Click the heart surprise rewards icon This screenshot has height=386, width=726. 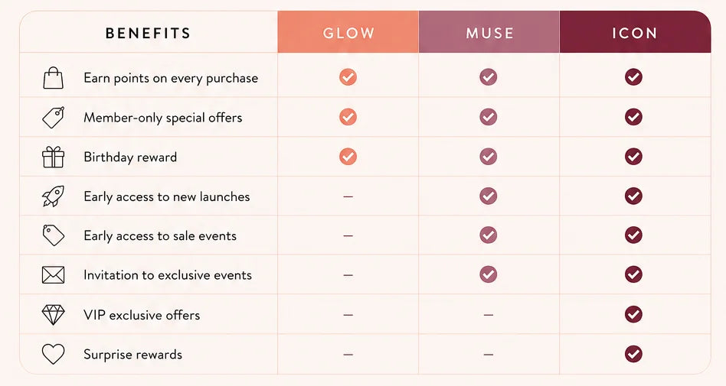pos(54,354)
